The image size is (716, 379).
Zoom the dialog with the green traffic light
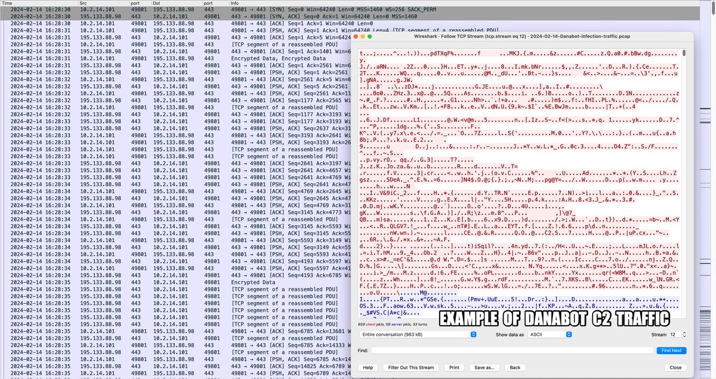(370, 36)
